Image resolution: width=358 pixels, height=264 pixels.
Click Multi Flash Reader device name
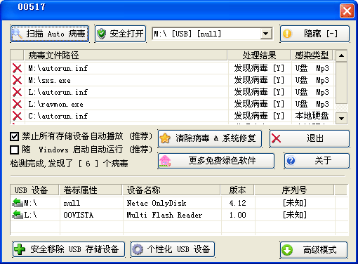(164, 215)
